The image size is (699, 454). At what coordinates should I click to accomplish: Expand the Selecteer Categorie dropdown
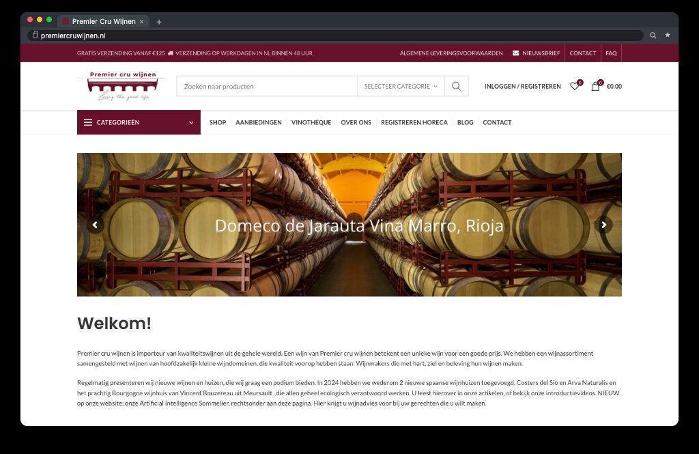coord(400,86)
